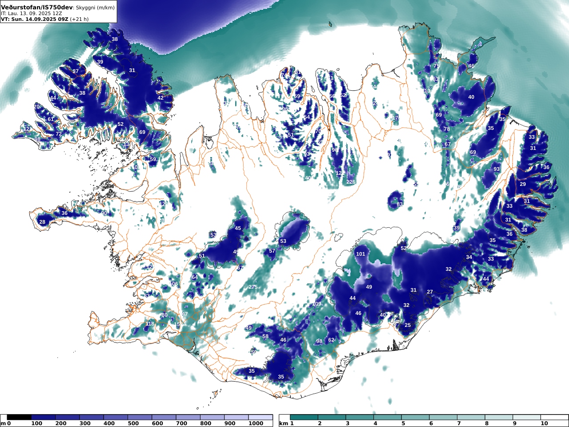Viewport: 569px width, 427px height.
Task: Click the black 0–100 m legend swatch
Action: pos(19,417)
